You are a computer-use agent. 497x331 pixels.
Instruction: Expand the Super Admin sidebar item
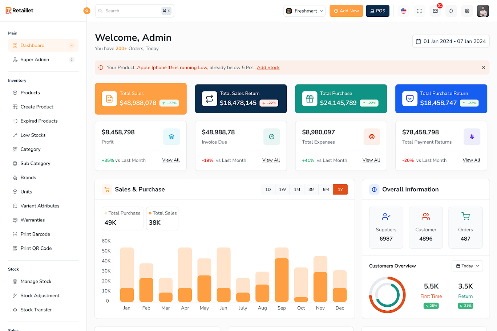pyautogui.click(x=43, y=60)
